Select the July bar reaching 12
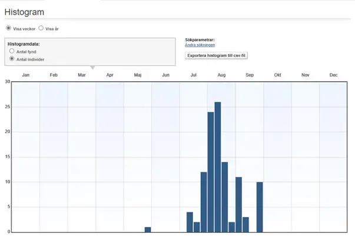The image size is (355, 237). click(x=204, y=202)
